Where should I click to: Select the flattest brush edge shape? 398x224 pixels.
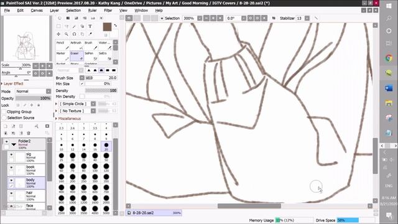click(114, 70)
